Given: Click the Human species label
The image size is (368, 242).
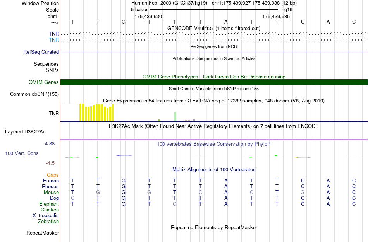Looking at the screenshot, I should pyautogui.click(x=51, y=181).
